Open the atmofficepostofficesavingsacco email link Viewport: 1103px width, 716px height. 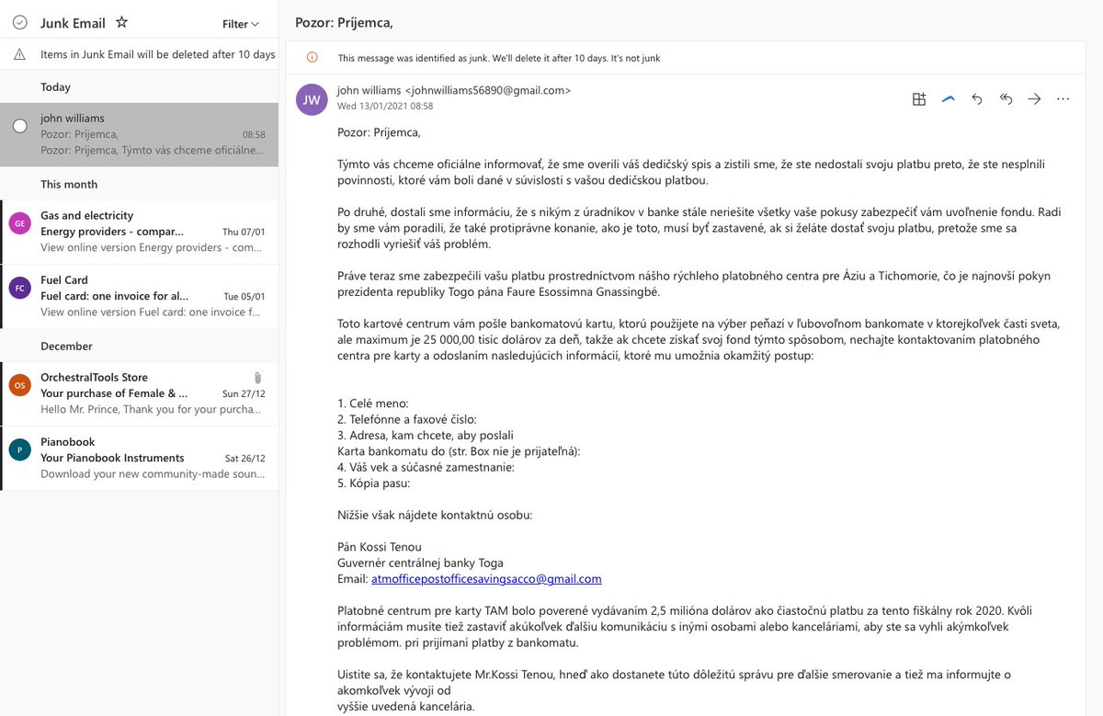[487, 578]
